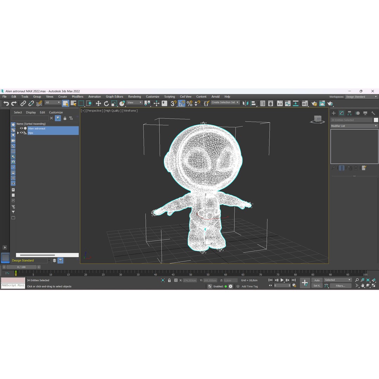Click the Render Production teapot icon
This screenshot has height=379, width=379.
click(x=330, y=104)
